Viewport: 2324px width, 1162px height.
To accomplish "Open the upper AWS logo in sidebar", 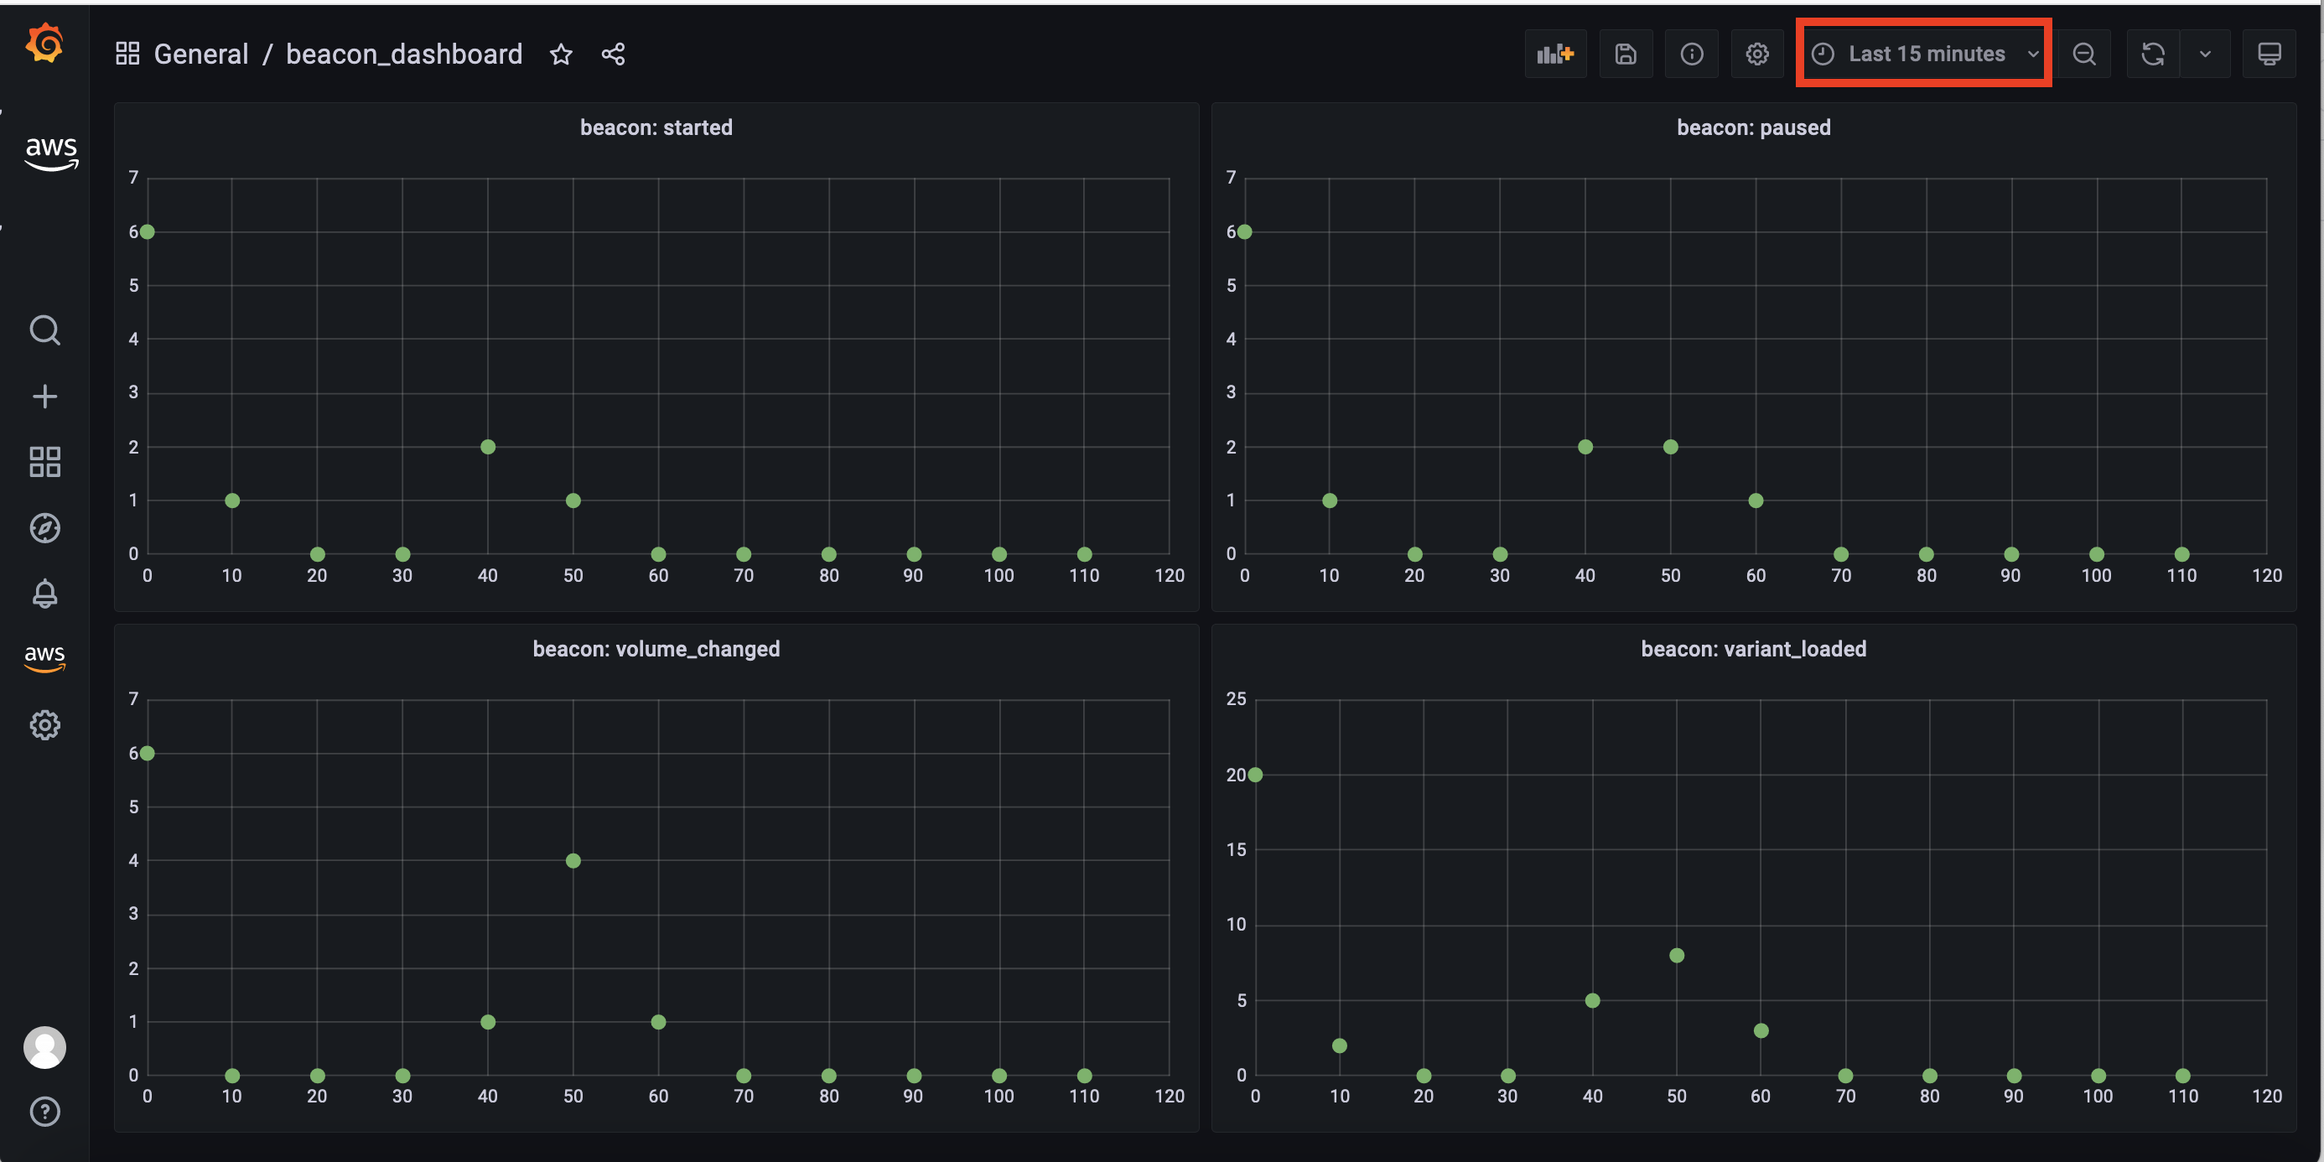I will point(50,153).
